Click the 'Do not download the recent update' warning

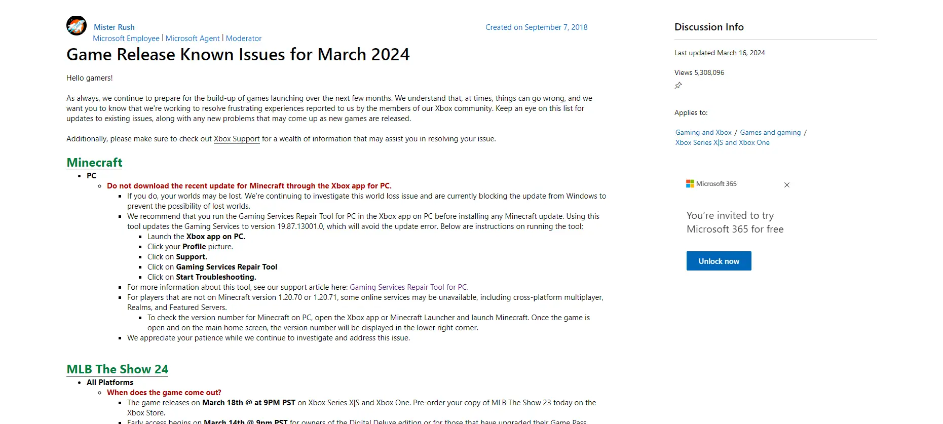pyautogui.click(x=249, y=186)
